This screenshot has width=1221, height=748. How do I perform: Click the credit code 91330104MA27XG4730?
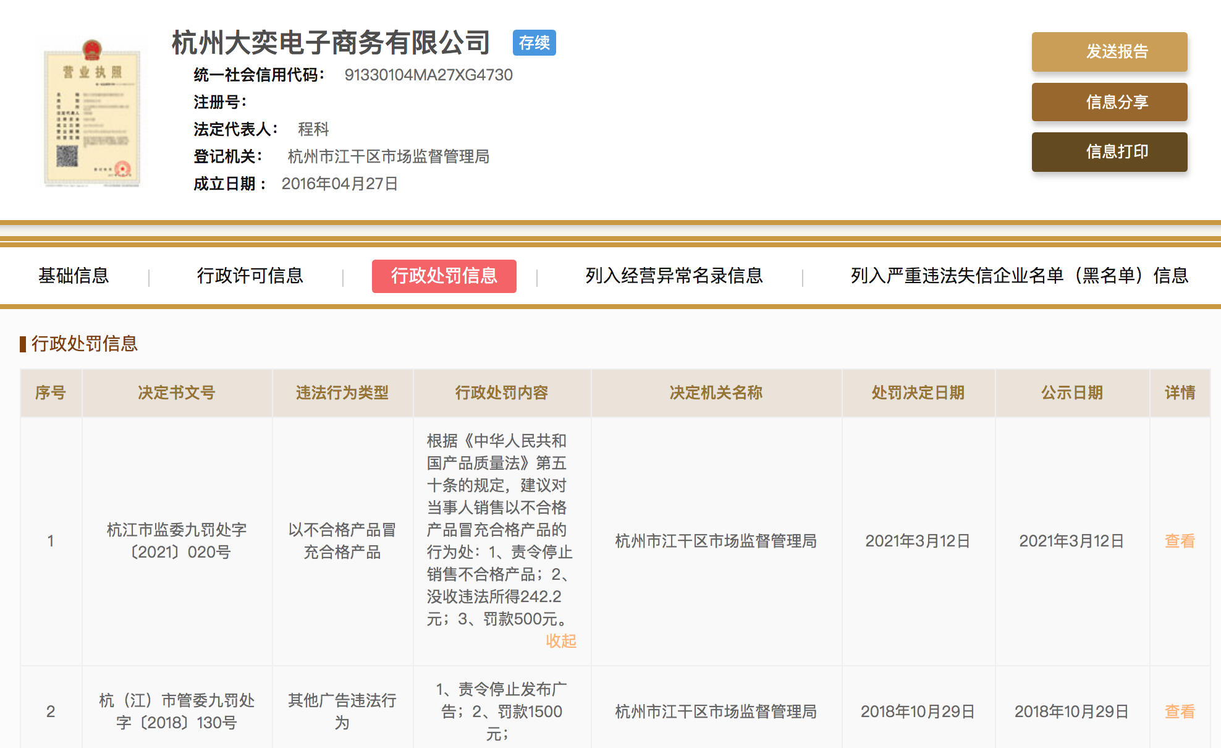pyautogui.click(x=428, y=75)
